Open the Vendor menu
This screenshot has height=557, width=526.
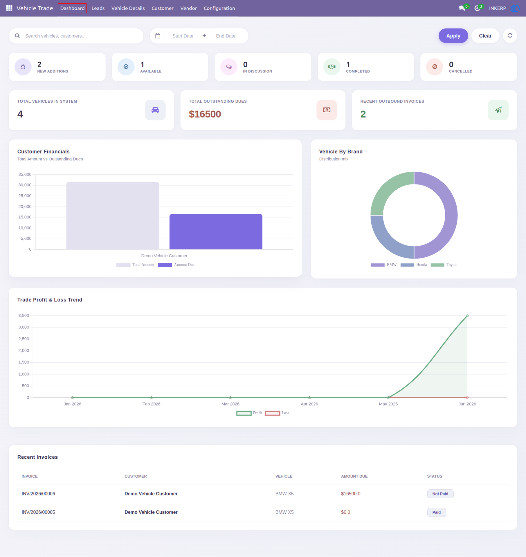coord(188,8)
